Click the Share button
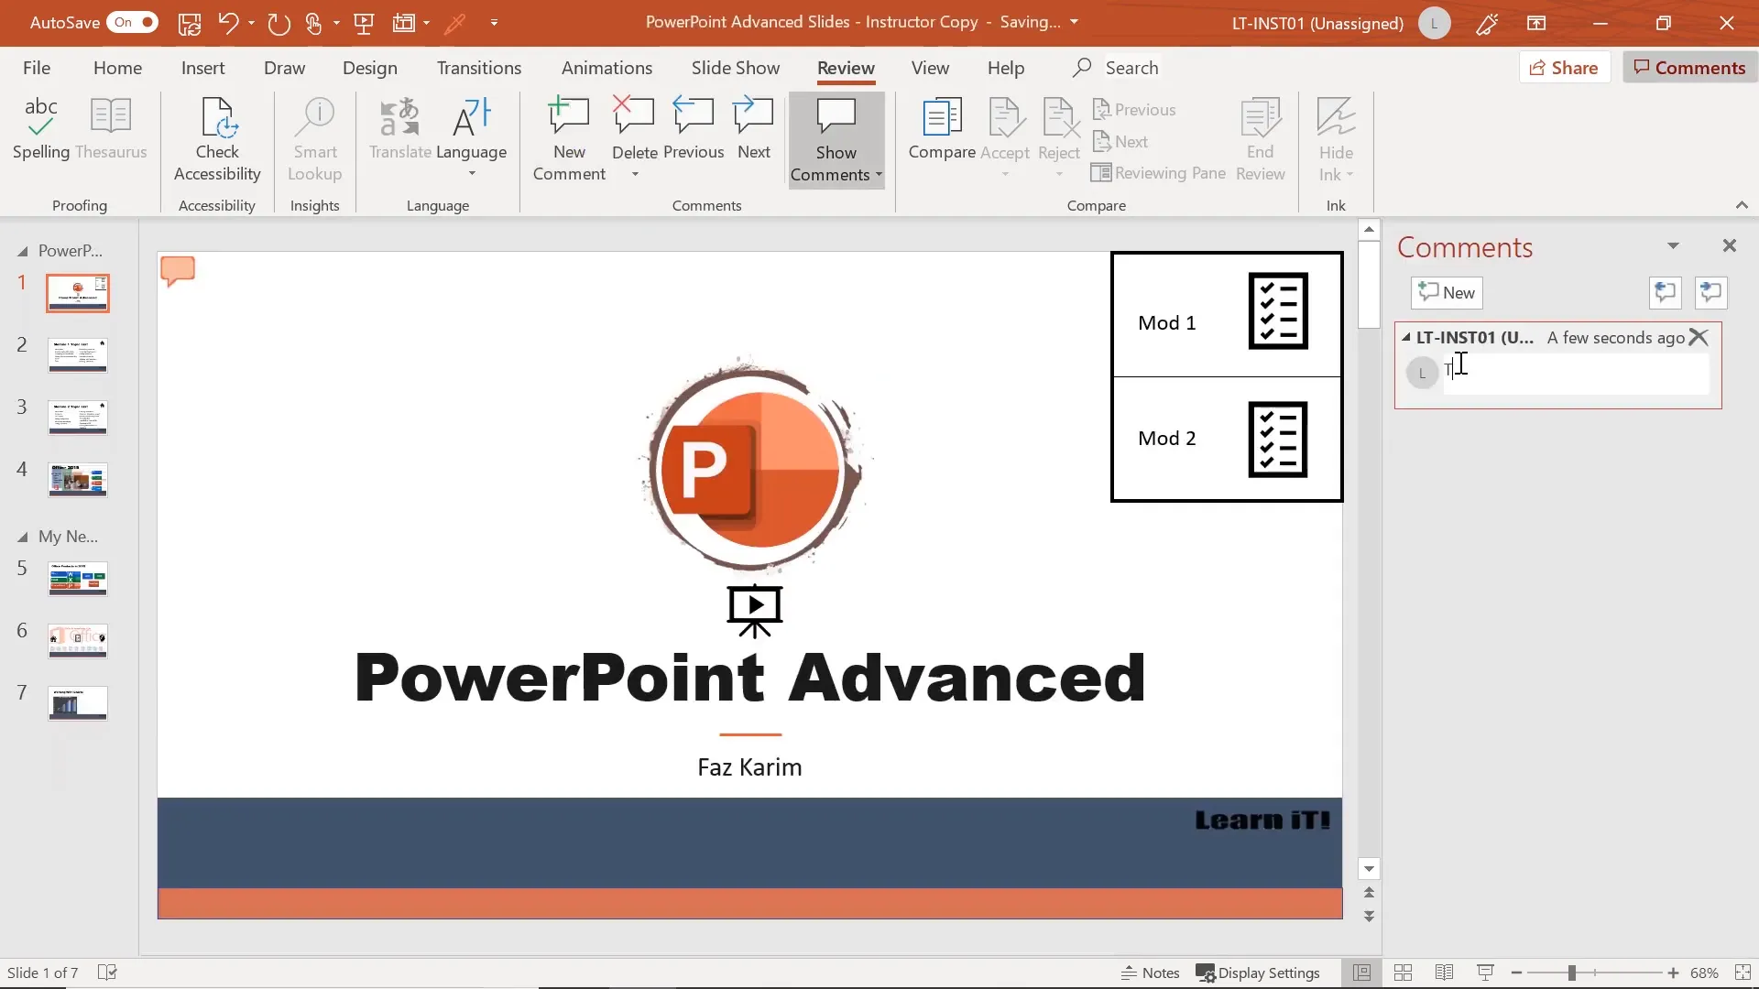The height and width of the screenshot is (989, 1759). tap(1565, 67)
